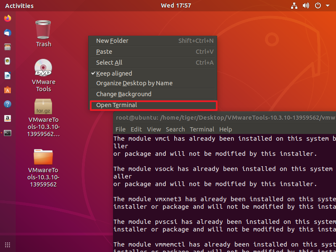Open the terminal's Edit menu

[x=136, y=129]
